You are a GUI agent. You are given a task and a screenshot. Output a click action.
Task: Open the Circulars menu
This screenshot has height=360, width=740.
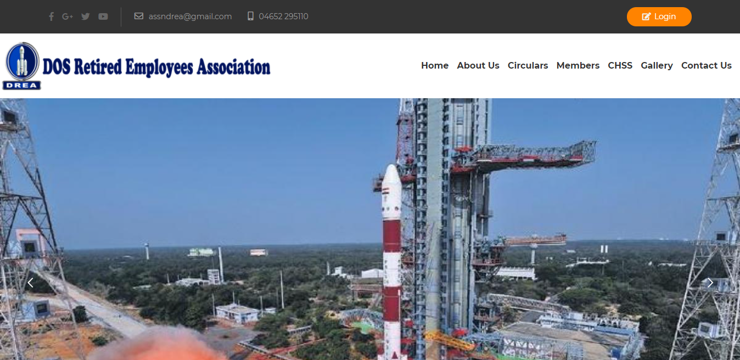pos(528,65)
